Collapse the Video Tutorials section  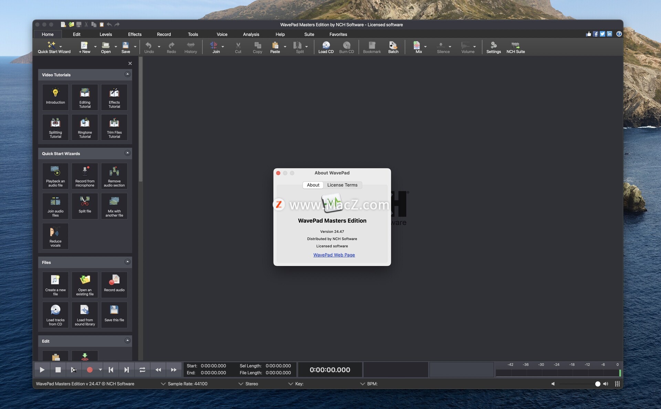pos(127,74)
